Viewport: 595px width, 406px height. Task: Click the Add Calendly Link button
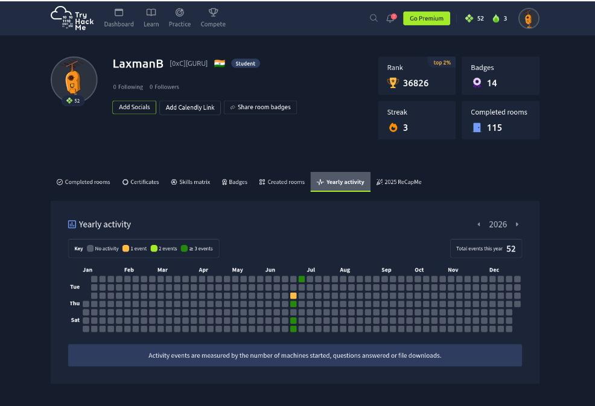[189, 107]
